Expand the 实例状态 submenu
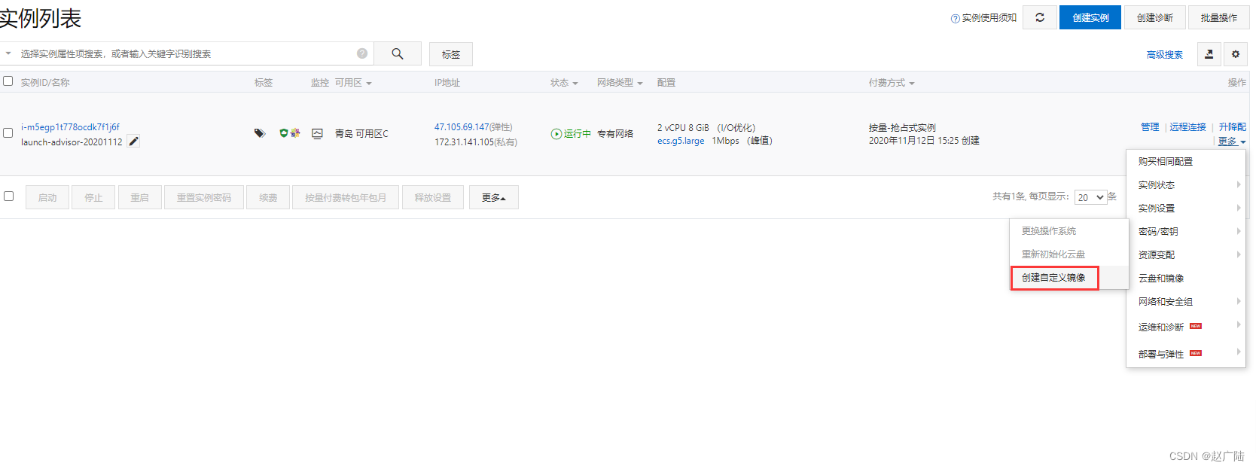This screenshot has width=1256, height=469. tap(1186, 184)
